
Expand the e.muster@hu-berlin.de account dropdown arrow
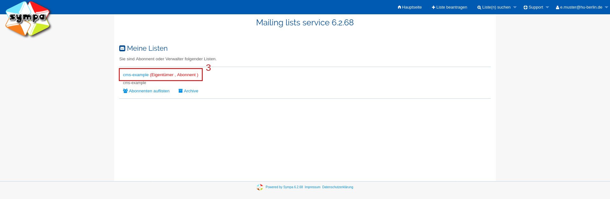pos(606,7)
